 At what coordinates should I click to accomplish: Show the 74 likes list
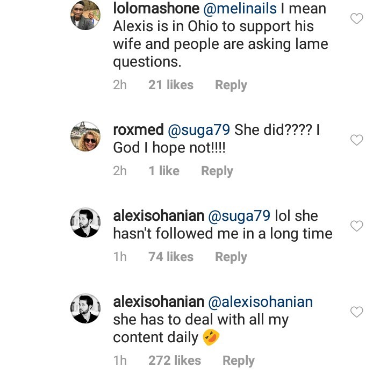pos(170,257)
